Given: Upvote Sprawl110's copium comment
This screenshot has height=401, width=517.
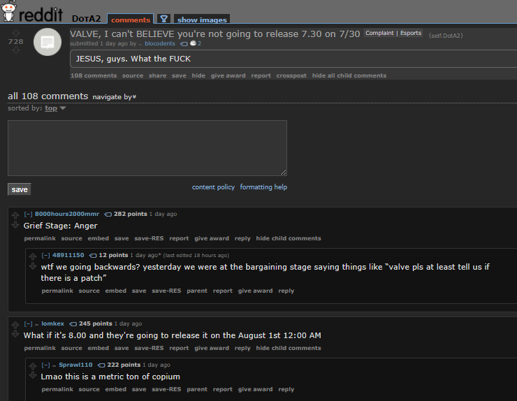Looking at the screenshot, I should point(33,366).
